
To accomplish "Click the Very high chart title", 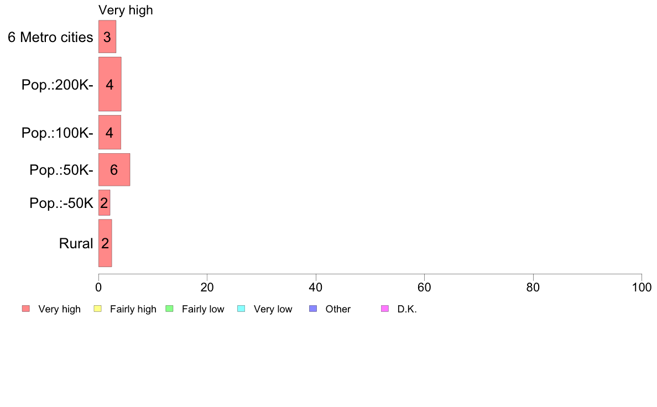I will pos(126,10).
